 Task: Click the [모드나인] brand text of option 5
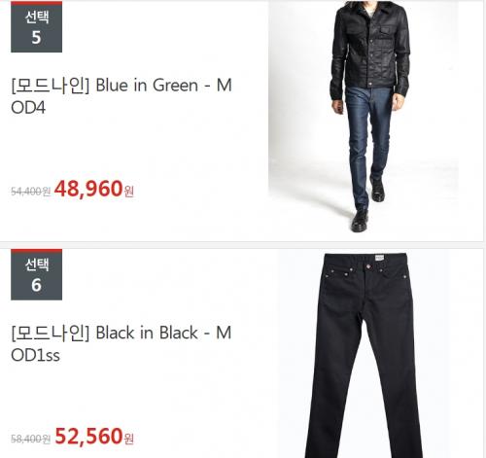50,86
